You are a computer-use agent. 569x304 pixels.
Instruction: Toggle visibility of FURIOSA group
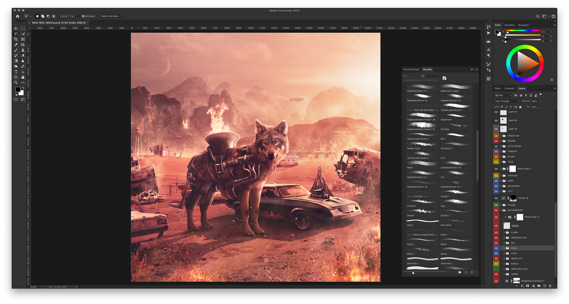coord(496,151)
